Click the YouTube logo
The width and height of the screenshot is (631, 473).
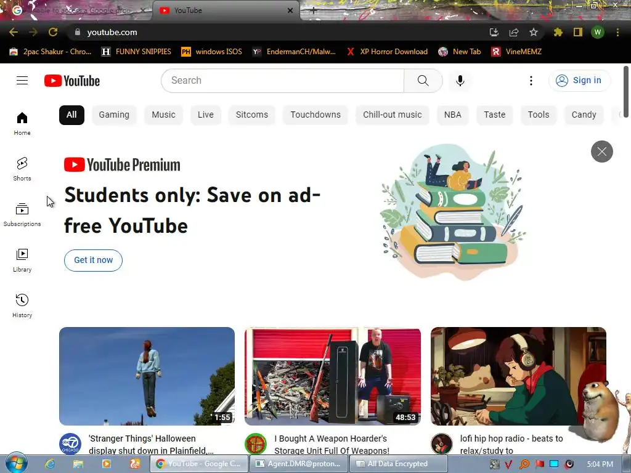(x=72, y=81)
